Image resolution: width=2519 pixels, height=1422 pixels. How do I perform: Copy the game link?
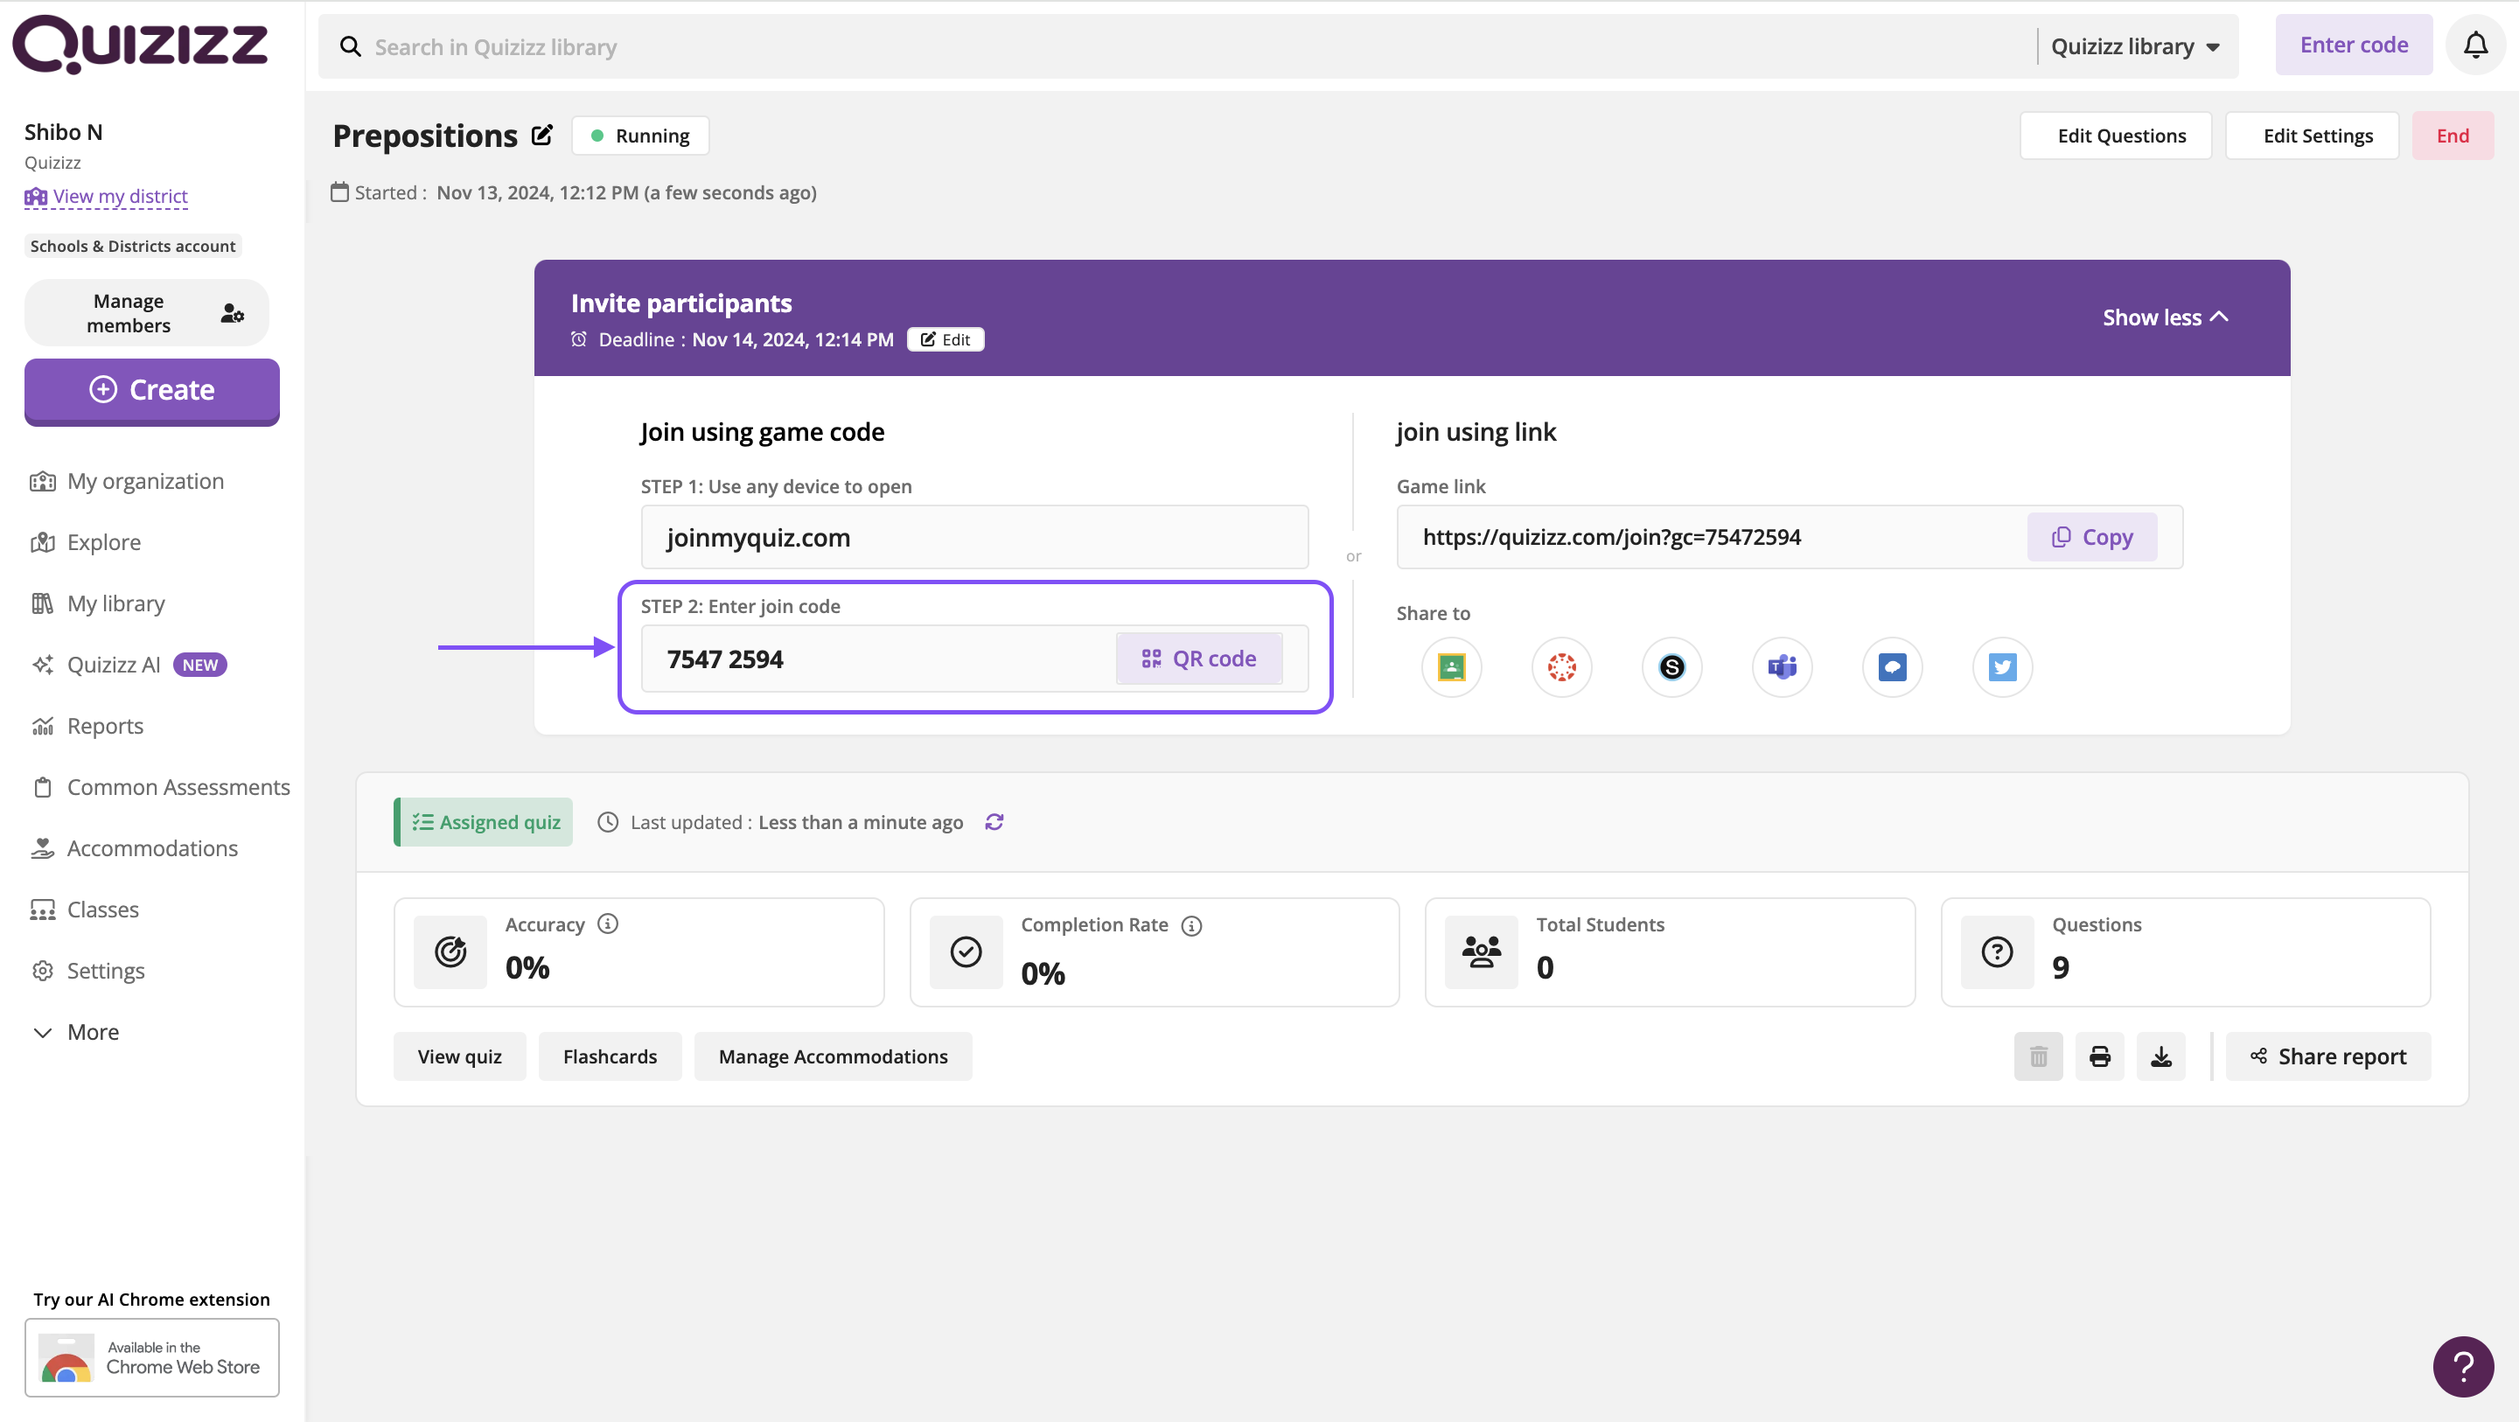[x=2091, y=537]
